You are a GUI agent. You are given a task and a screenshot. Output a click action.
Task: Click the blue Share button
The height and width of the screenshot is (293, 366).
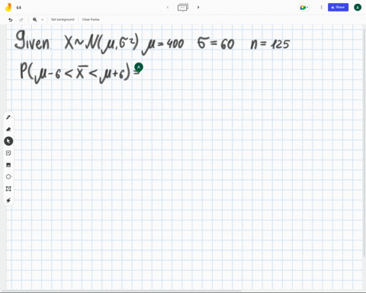tap(338, 8)
